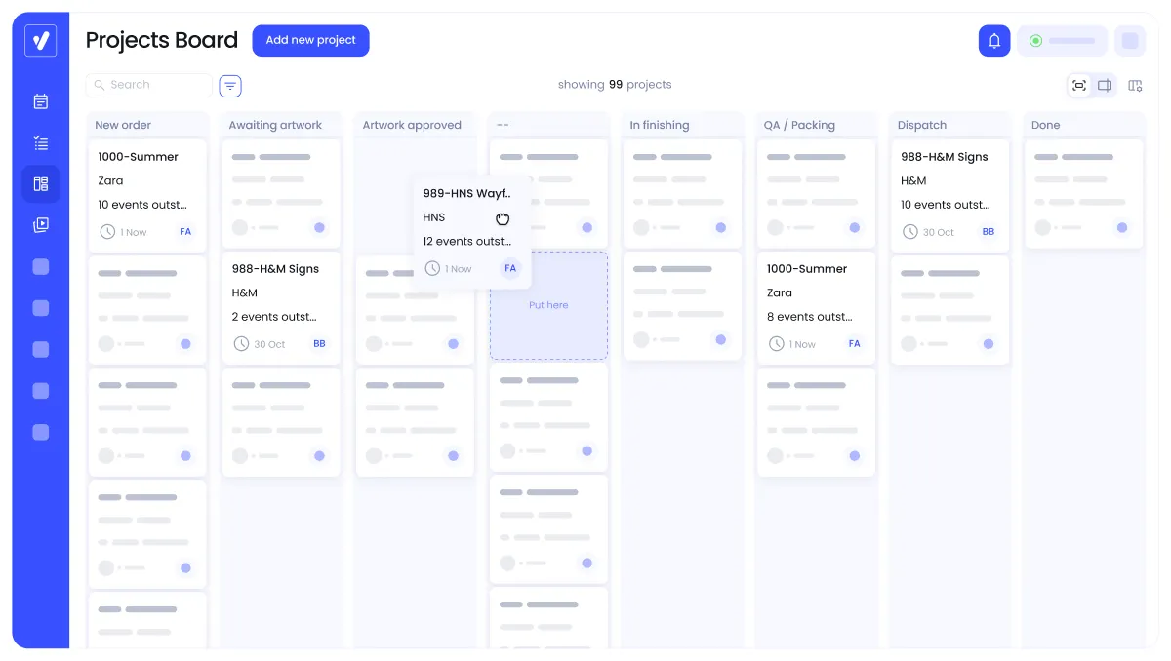
Task: Select the In finishing column header
Action: pos(660,125)
